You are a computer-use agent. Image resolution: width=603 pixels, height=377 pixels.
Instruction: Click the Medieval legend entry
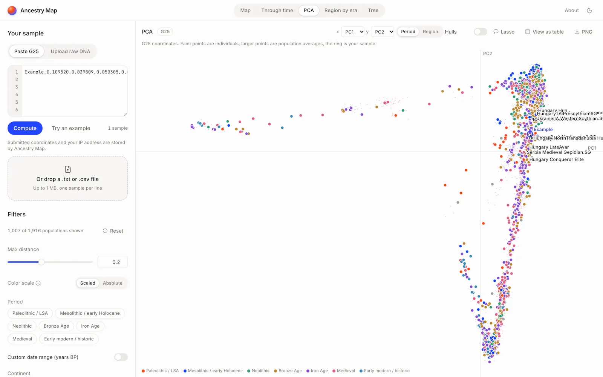344,371
